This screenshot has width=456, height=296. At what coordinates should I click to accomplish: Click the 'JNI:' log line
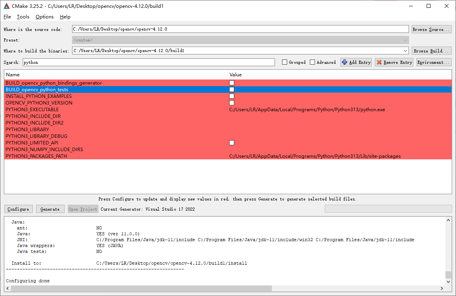(215, 240)
